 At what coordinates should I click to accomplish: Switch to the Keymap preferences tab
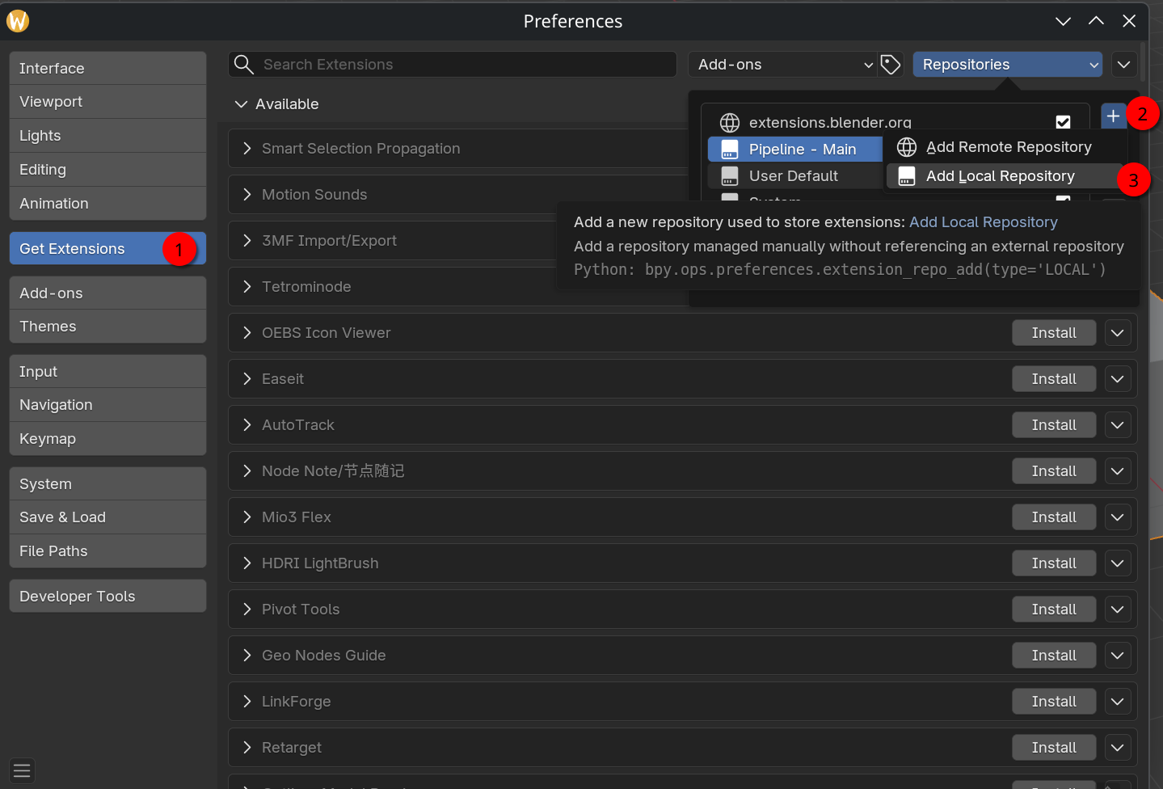pos(48,439)
